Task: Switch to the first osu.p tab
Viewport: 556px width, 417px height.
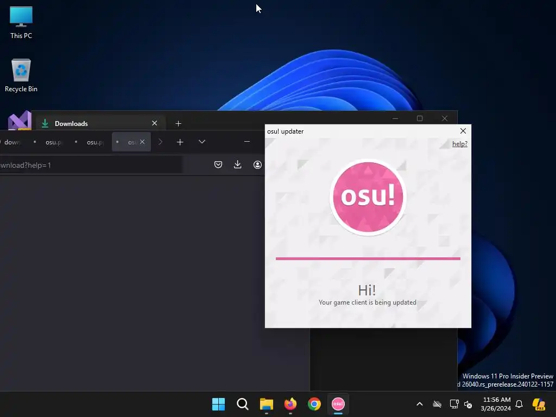Action: pyautogui.click(x=48, y=142)
